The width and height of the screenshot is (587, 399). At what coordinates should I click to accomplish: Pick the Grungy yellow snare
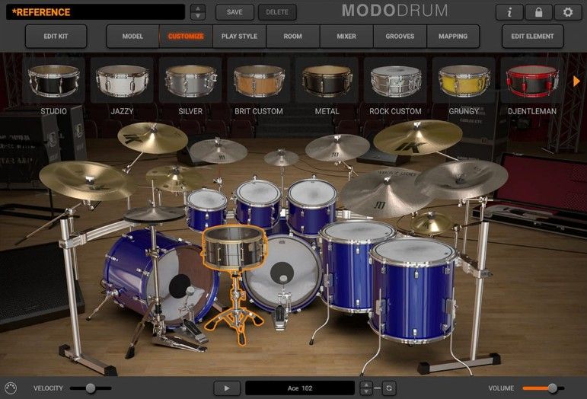[x=463, y=81]
